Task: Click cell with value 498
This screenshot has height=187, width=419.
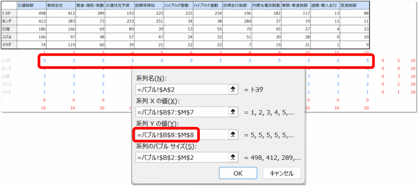Action: 31,13
